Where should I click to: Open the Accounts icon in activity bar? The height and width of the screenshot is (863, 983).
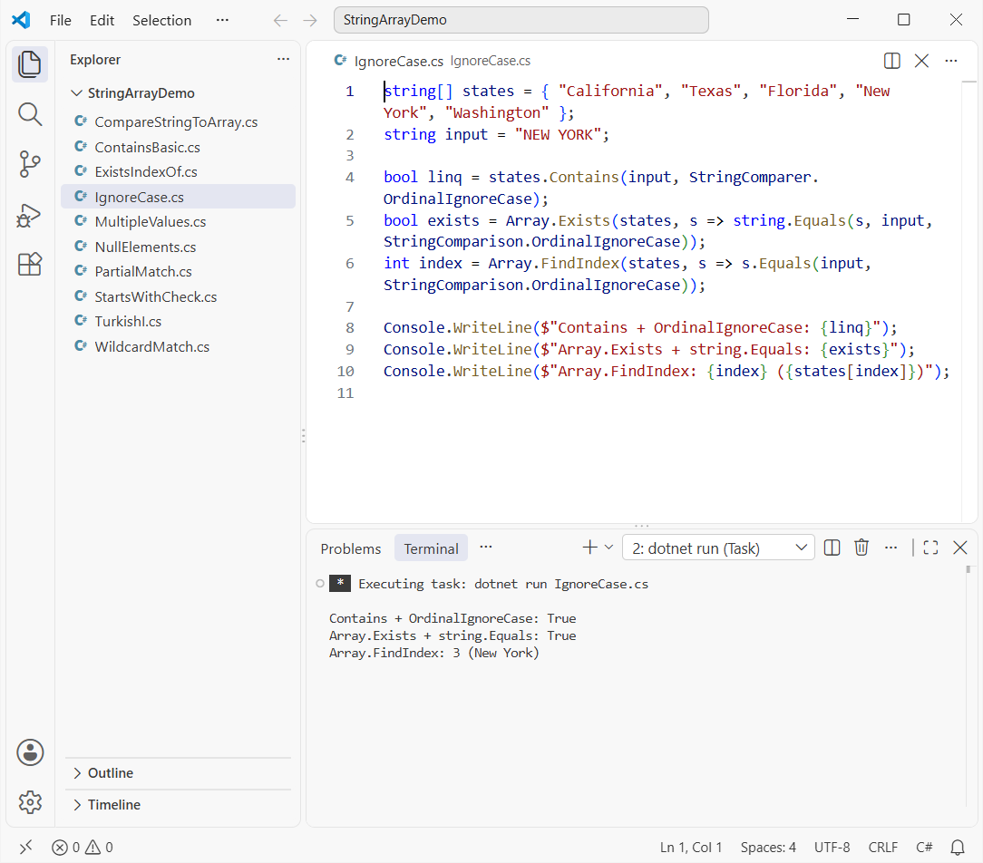click(30, 752)
